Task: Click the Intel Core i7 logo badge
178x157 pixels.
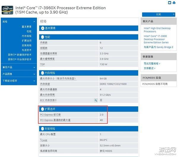Action: coord(7,10)
